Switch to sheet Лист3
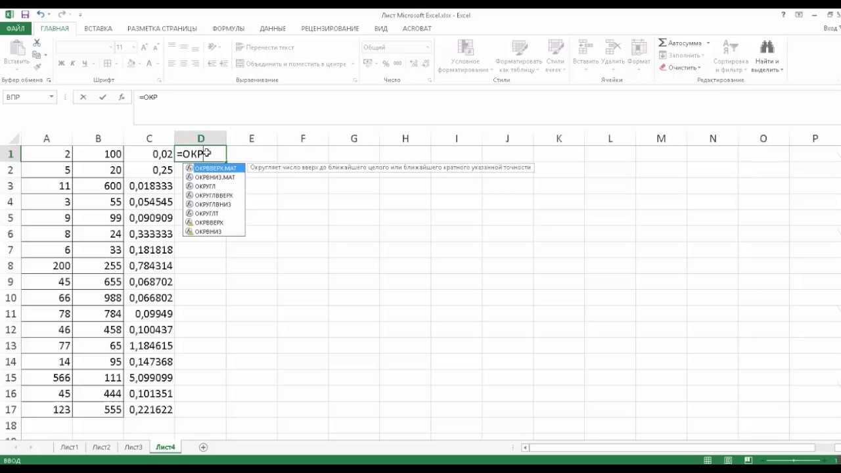This screenshot has width=841, height=473. click(x=133, y=447)
